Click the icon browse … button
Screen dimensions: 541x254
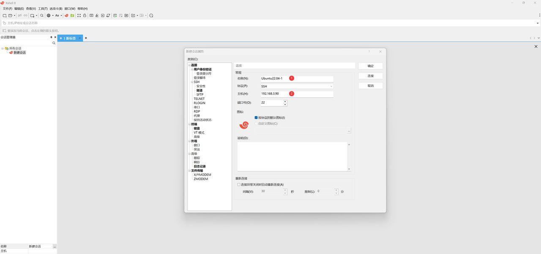(x=349, y=131)
